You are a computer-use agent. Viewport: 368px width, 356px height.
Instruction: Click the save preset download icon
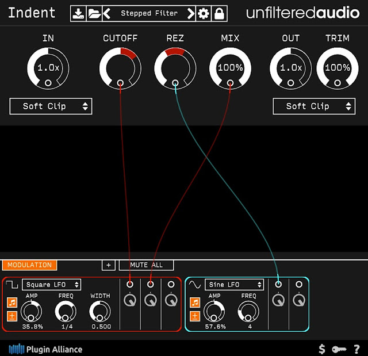click(x=78, y=14)
